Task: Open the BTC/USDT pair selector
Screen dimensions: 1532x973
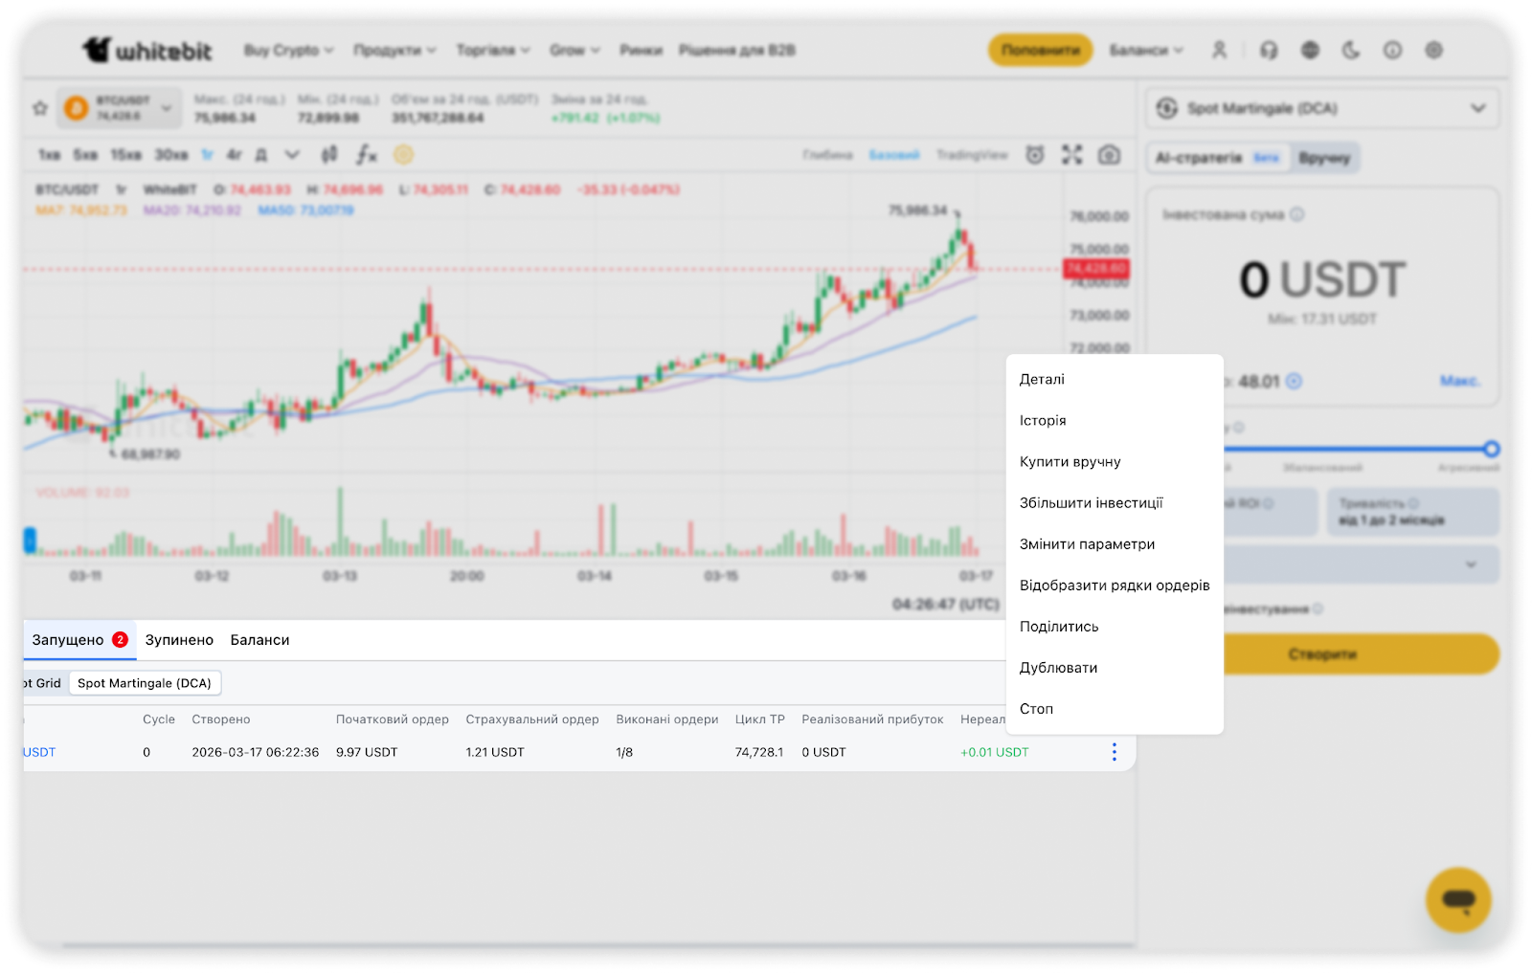Action: click(x=120, y=108)
